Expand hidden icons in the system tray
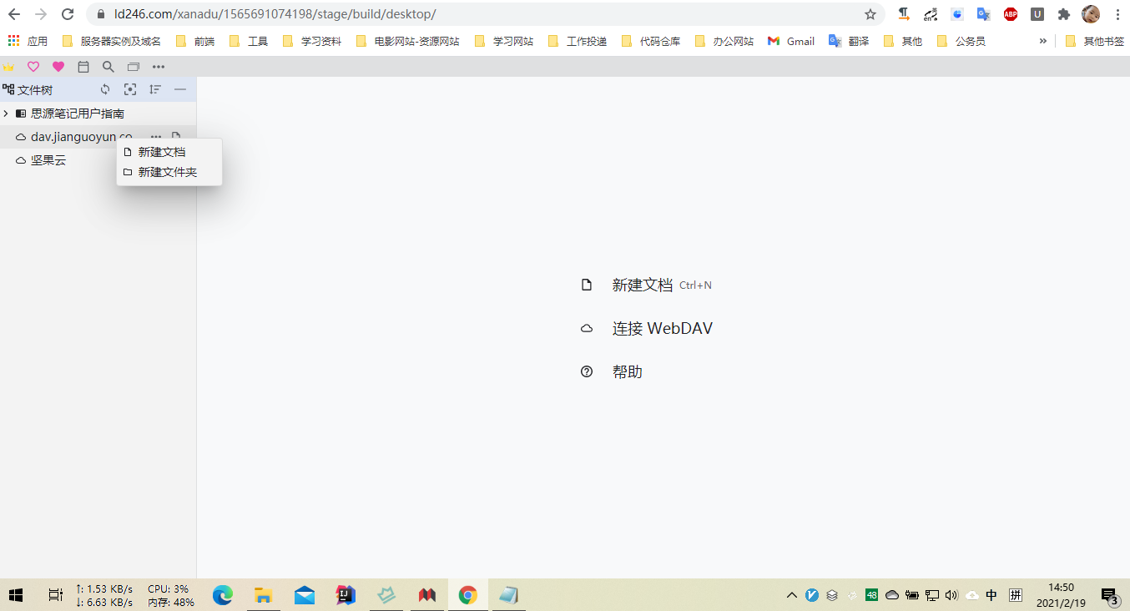 791,594
